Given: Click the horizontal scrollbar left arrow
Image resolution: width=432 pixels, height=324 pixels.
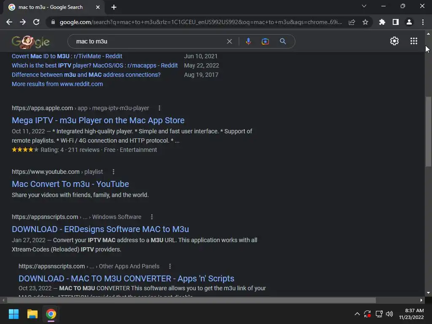Looking at the screenshot, I should click(x=3, y=300).
